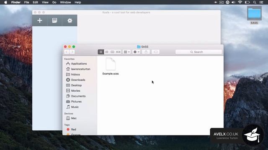
Task: Open lawrenceturton home folder in sidebar
Action: tap(80, 69)
